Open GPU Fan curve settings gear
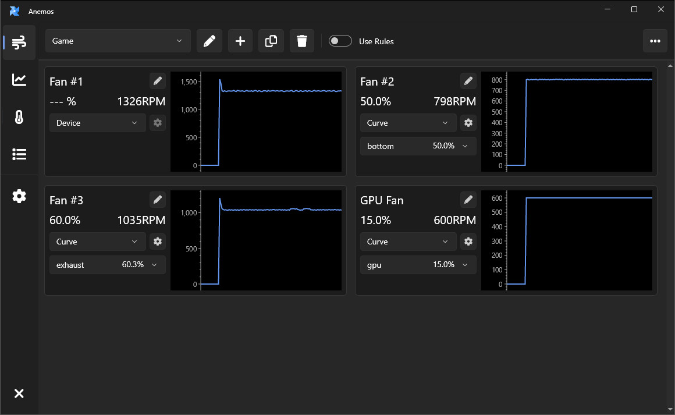 point(468,242)
